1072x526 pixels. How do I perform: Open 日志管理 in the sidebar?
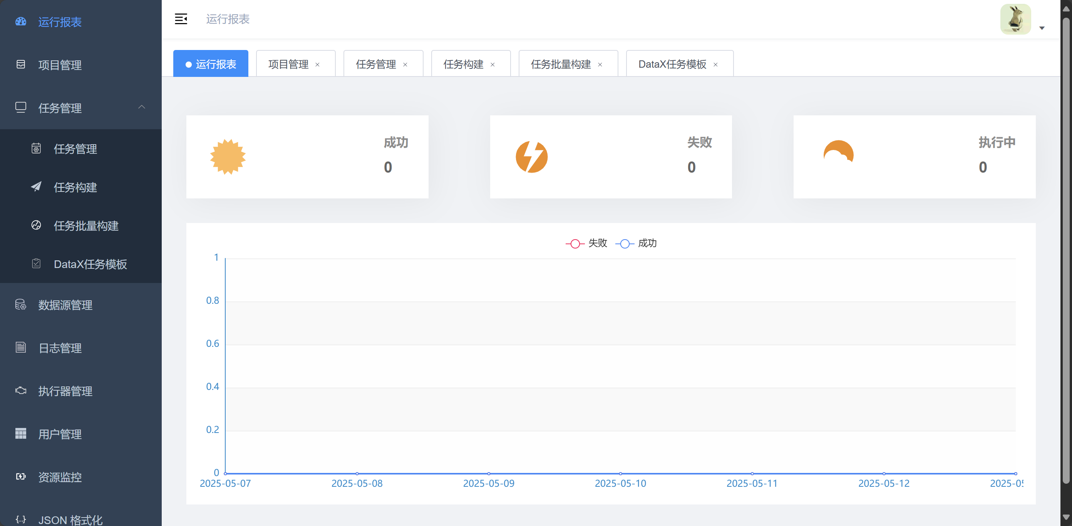click(x=60, y=348)
